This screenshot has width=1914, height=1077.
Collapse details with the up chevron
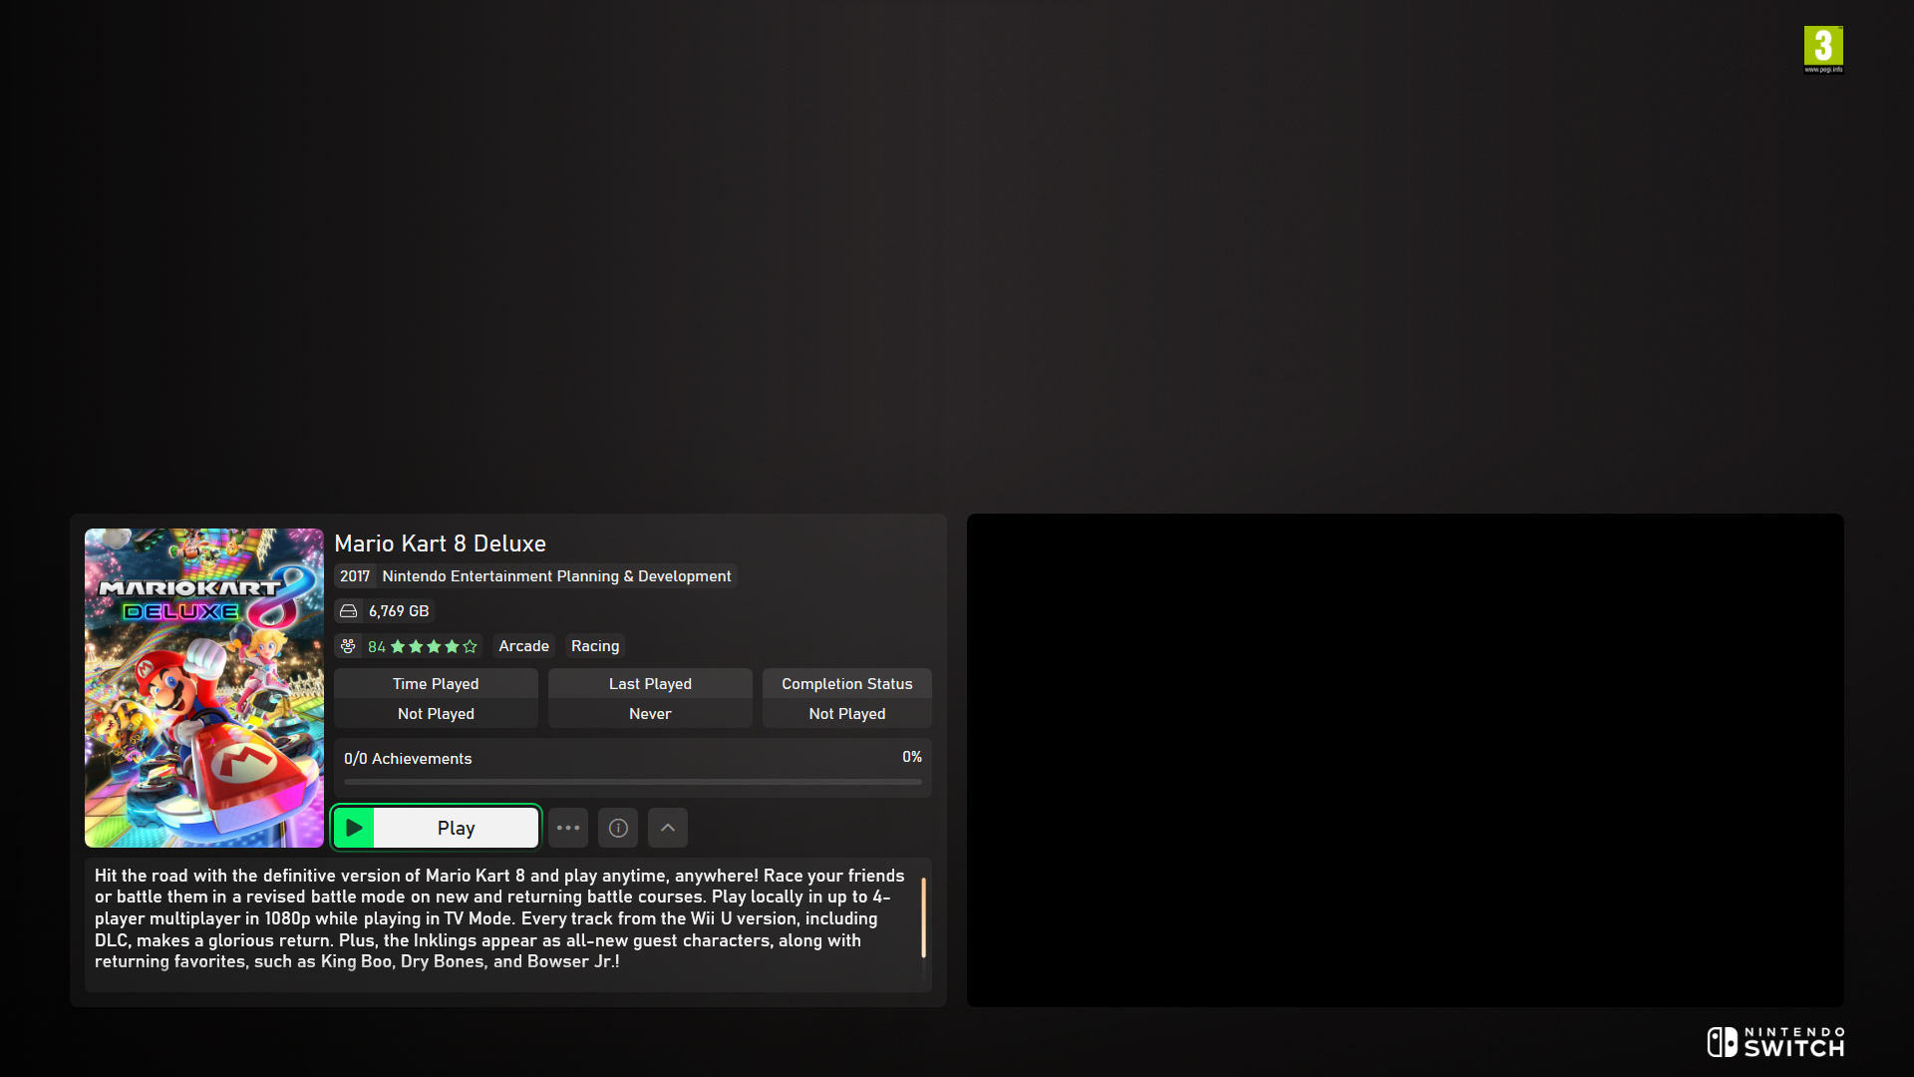[668, 828]
